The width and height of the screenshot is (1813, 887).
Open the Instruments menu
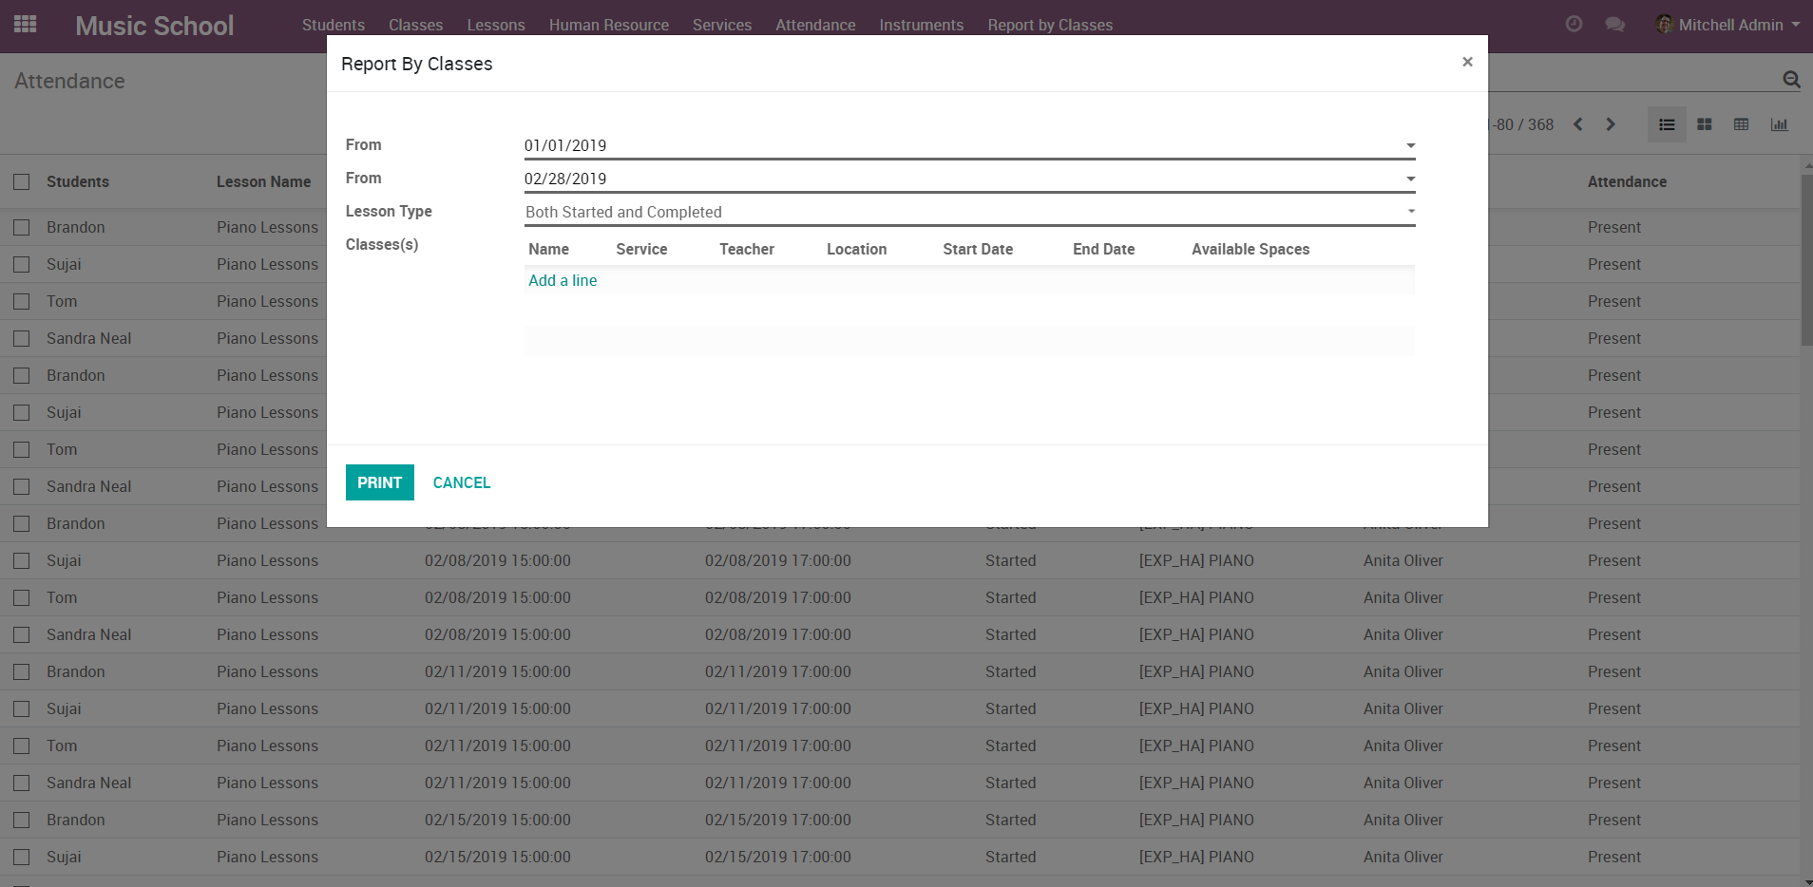click(x=921, y=25)
